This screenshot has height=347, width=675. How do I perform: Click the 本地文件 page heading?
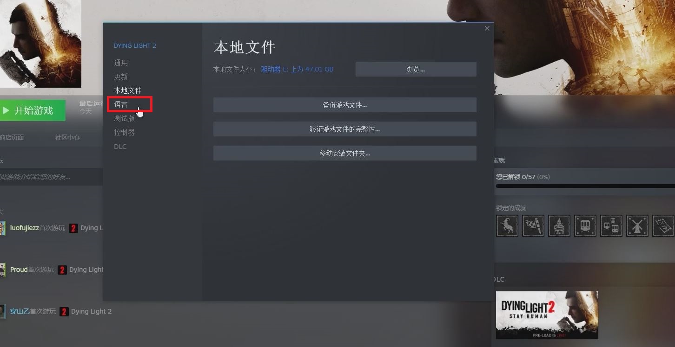pyautogui.click(x=245, y=47)
